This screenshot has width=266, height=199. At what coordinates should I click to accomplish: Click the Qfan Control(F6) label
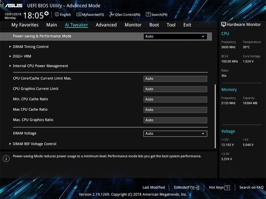pyautogui.click(x=127, y=15)
